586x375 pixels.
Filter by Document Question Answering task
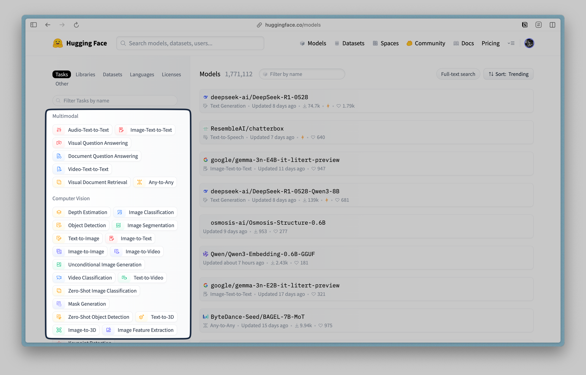(97, 156)
